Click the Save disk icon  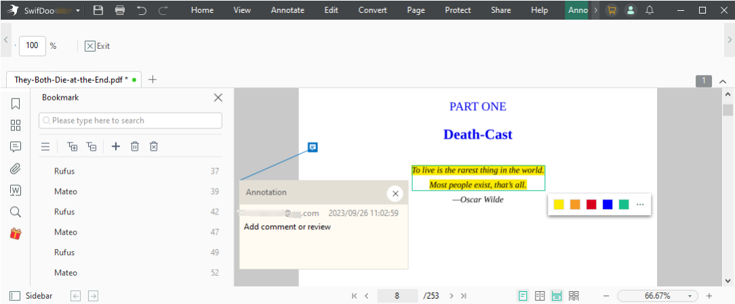coord(98,10)
